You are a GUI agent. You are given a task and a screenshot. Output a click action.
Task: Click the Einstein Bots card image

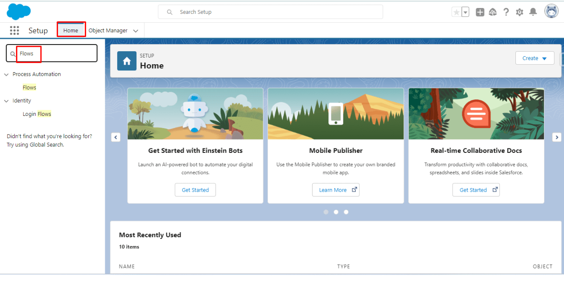195,114
